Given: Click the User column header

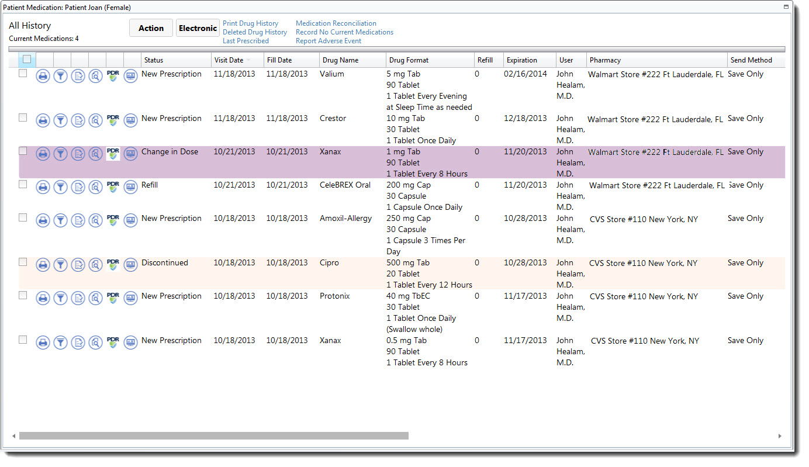Looking at the screenshot, I should 571,60.
